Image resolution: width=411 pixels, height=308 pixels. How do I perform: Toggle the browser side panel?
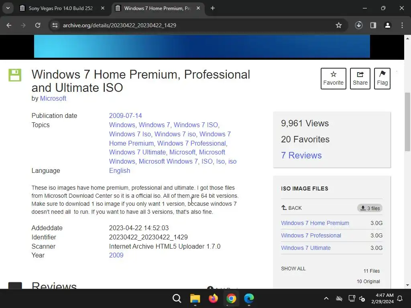coord(373,25)
